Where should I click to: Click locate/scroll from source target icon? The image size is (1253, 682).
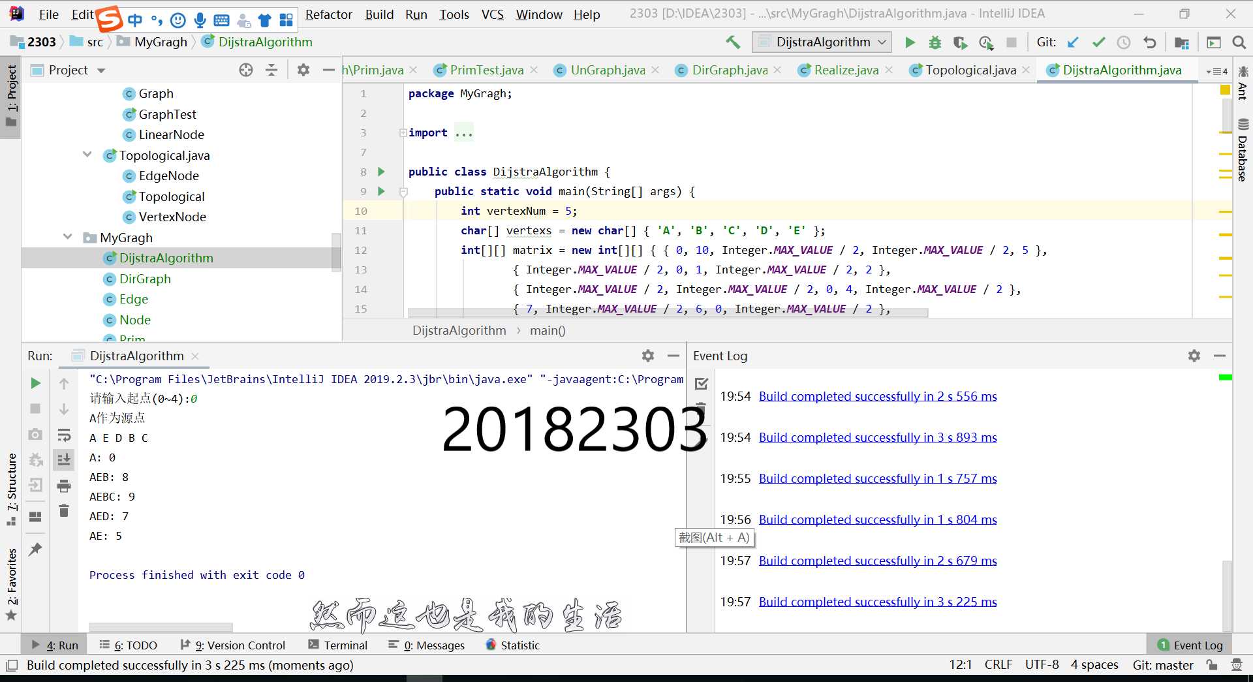(246, 70)
